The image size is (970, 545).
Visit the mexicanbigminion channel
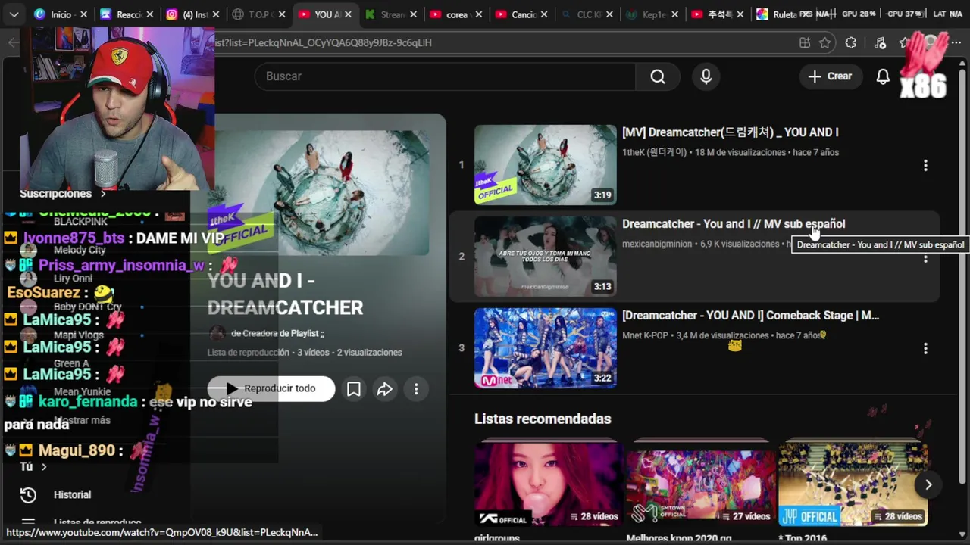pos(657,244)
